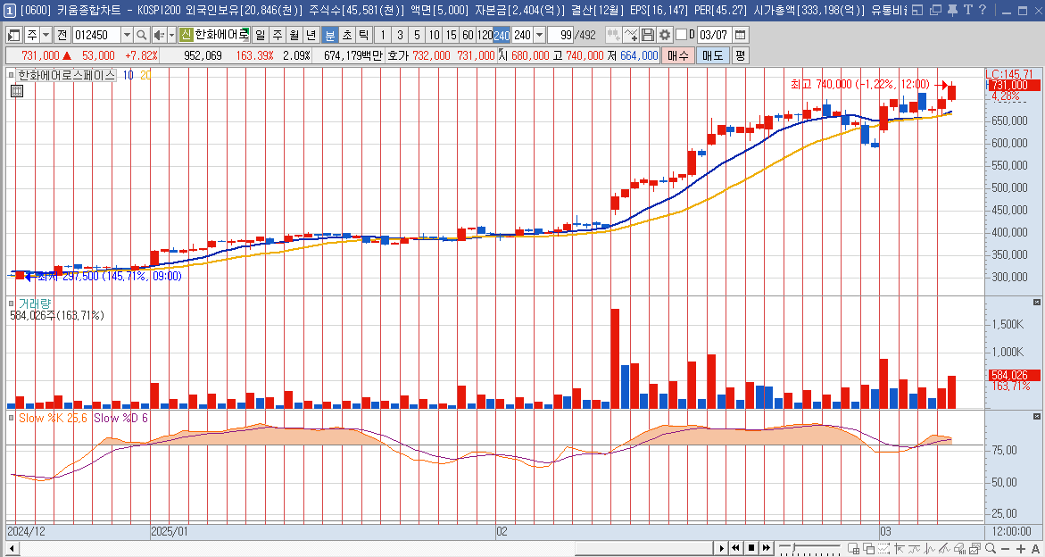Expand the stock code 012450 dropdown
This screenshot has width=1045, height=557.
point(127,35)
